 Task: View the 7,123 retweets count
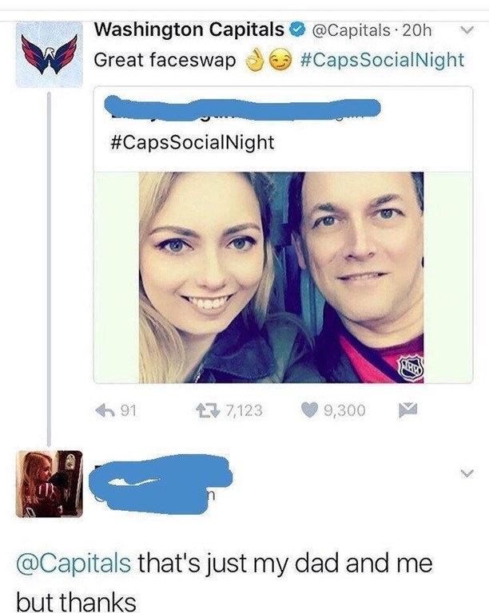242,410
